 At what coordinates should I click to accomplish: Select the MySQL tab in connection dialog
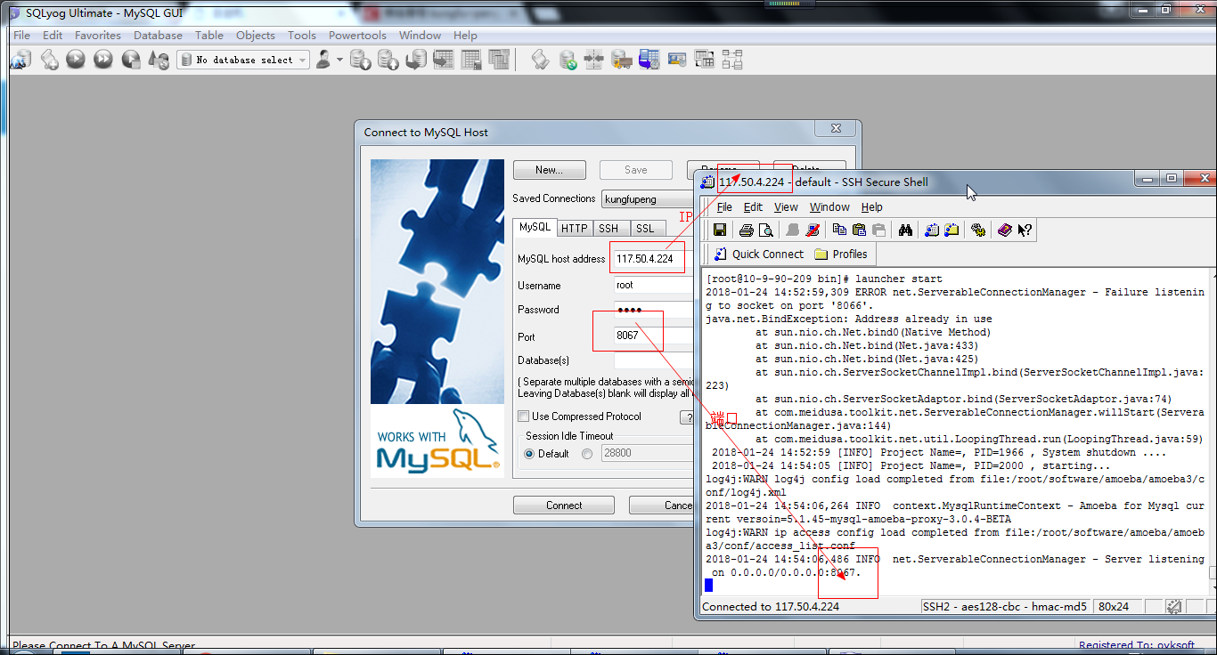[x=535, y=227]
